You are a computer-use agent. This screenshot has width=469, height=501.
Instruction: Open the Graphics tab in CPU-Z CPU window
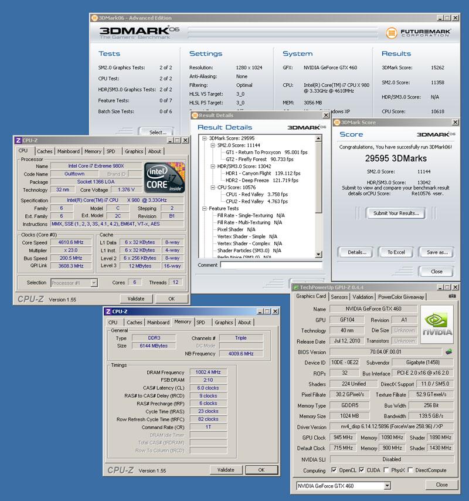click(x=134, y=151)
